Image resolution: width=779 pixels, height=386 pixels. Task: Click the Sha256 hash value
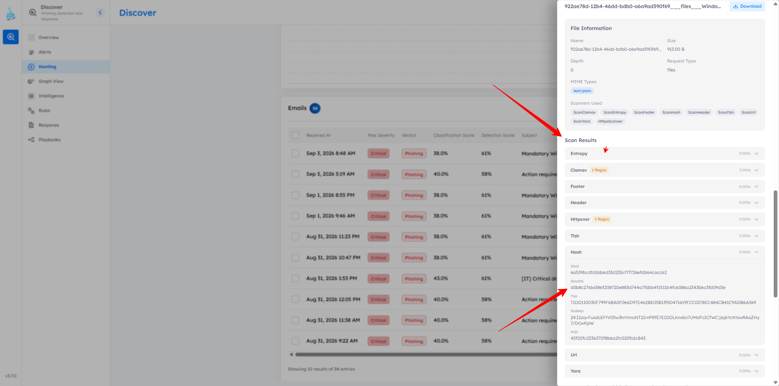pyautogui.click(x=648, y=287)
